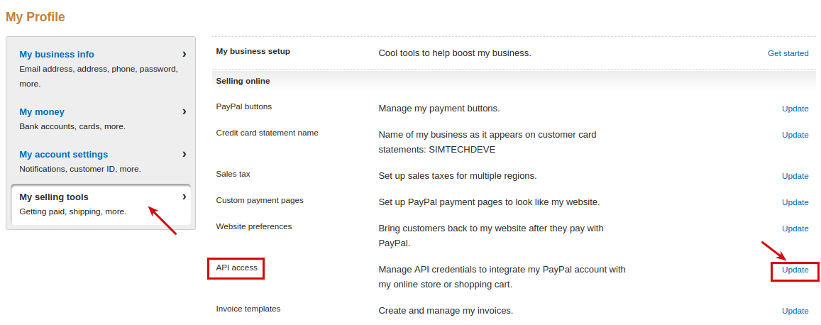Click the My Profile page heading
This screenshot has width=821, height=325.
[x=35, y=17]
